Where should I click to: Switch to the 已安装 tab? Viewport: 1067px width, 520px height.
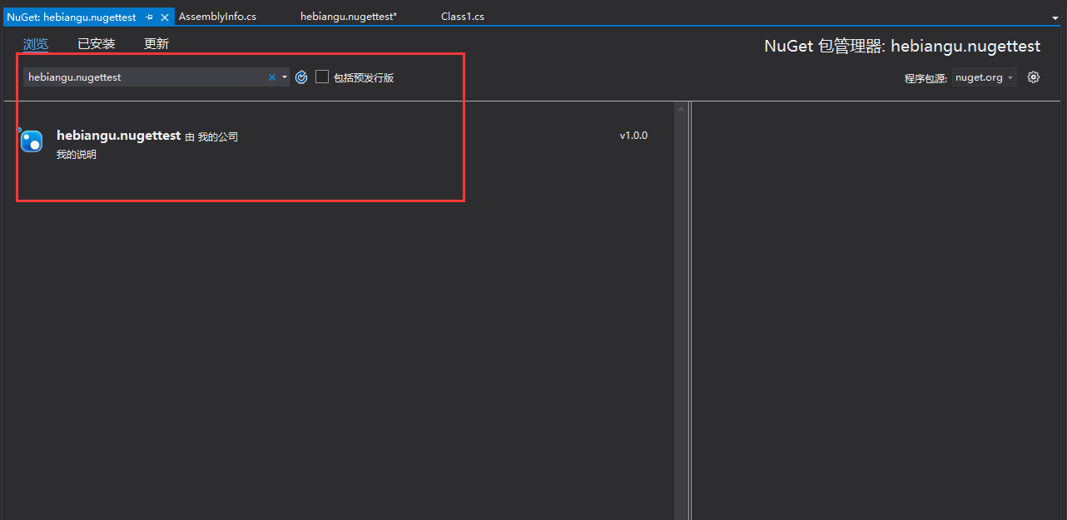(x=97, y=44)
